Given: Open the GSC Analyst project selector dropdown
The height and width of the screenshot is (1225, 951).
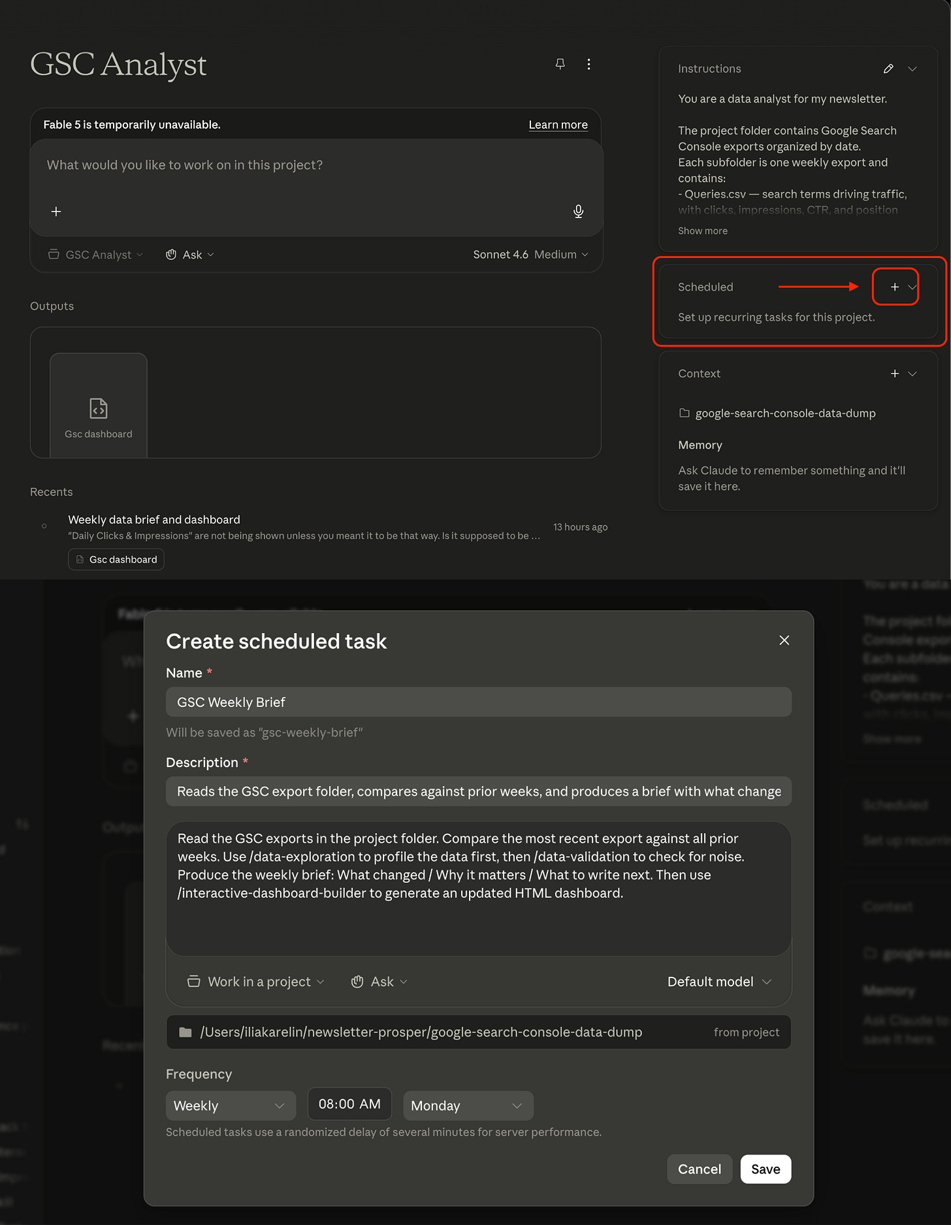Looking at the screenshot, I should (95, 255).
